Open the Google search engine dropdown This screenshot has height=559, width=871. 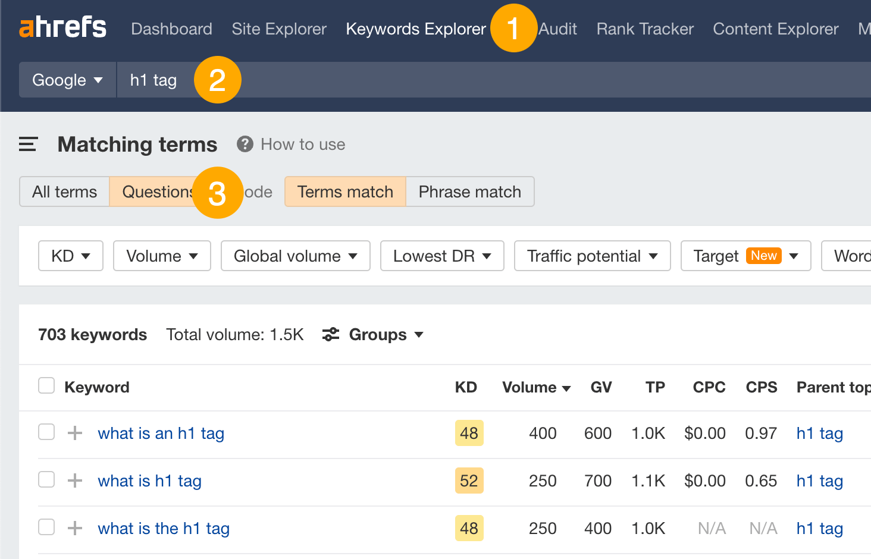pos(67,80)
